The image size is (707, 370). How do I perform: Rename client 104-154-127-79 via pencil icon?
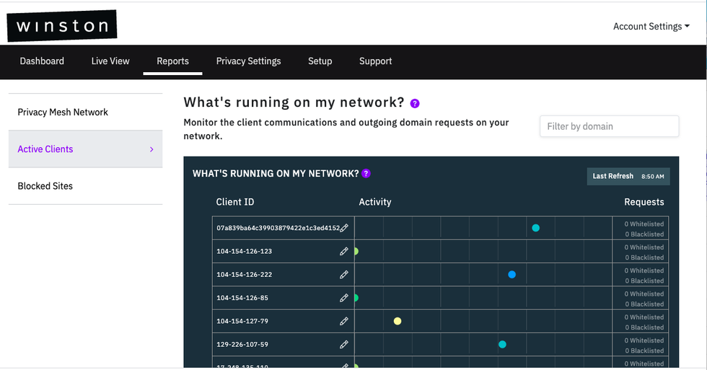click(344, 321)
